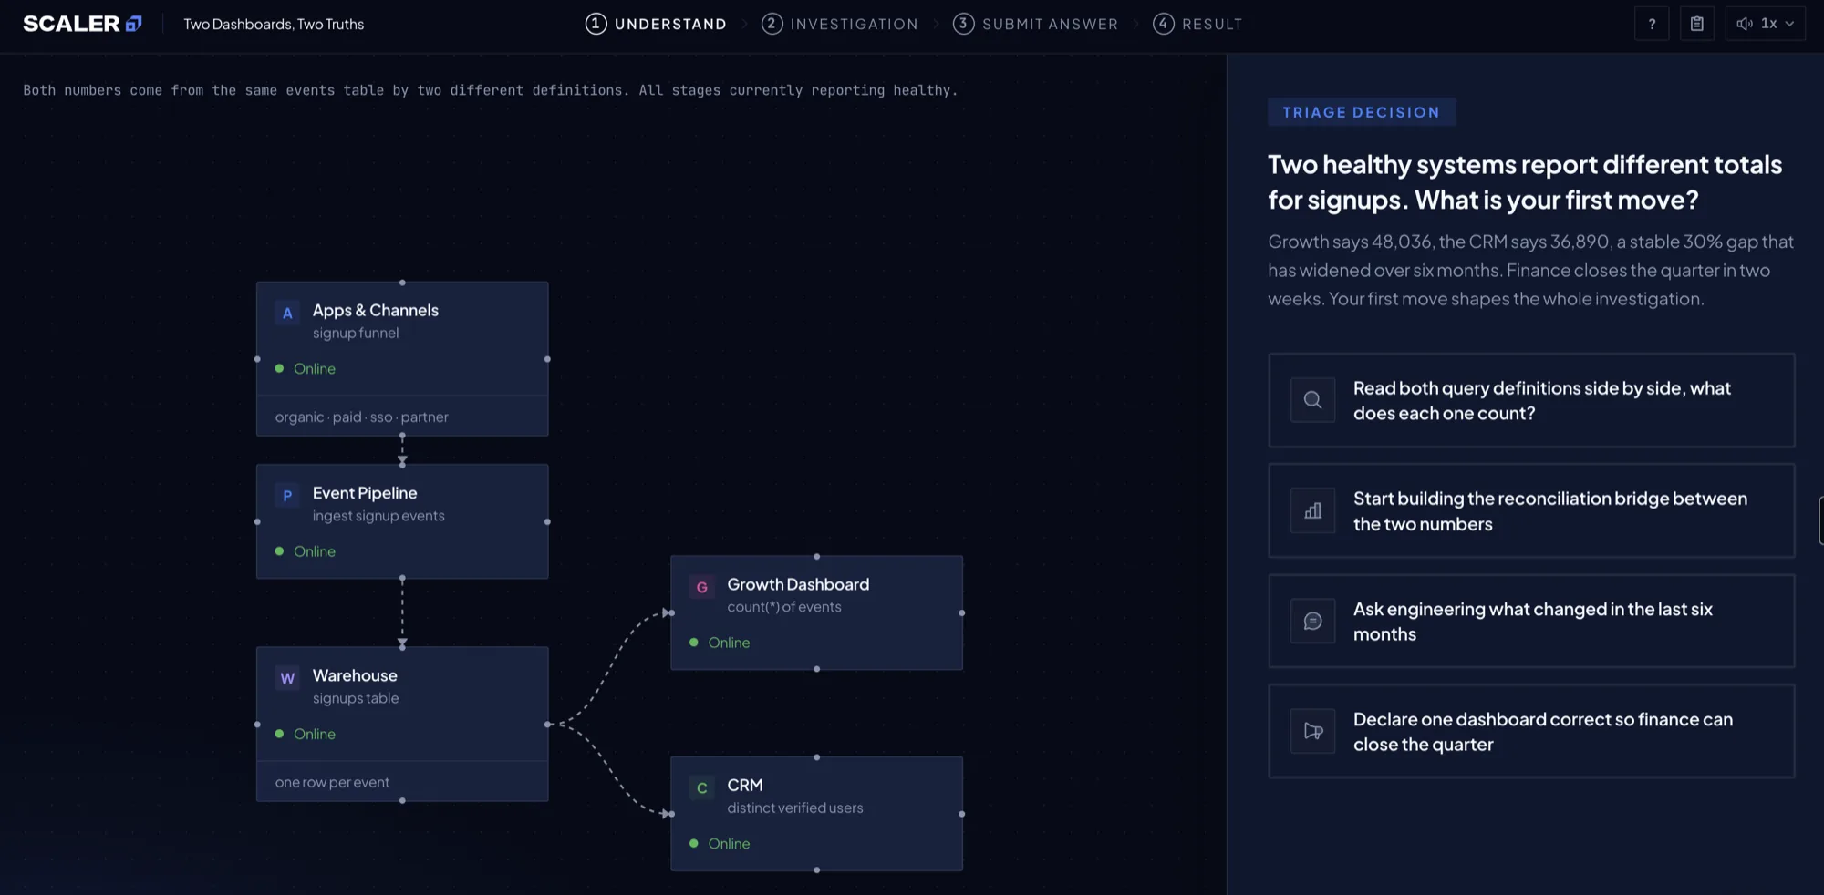Click the magnifier icon on query definitions option

point(1312,400)
